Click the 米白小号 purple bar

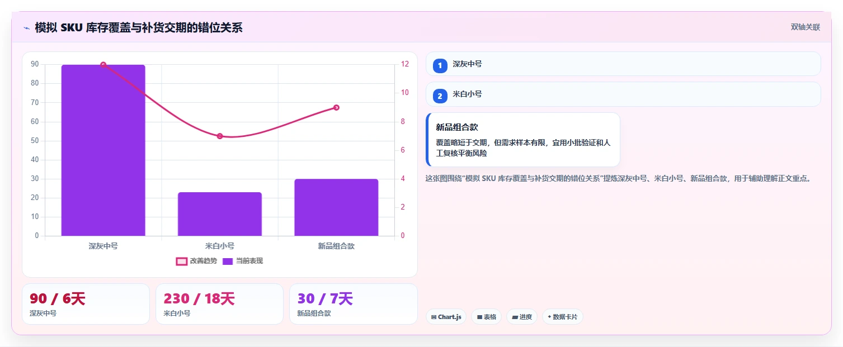(220, 214)
